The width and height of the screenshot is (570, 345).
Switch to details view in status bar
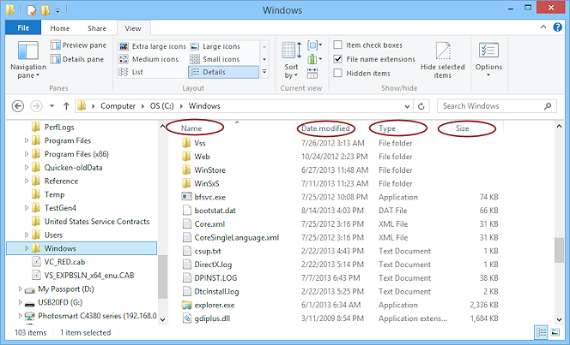tap(541, 332)
